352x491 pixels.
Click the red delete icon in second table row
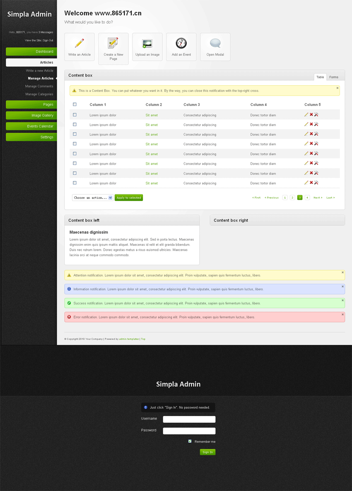pyautogui.click(x=311, y=124)
